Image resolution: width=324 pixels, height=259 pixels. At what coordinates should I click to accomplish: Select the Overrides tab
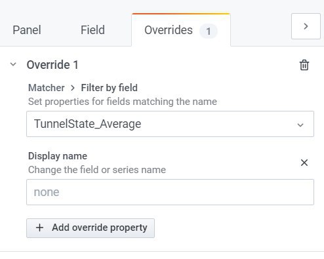click(181, 30)
